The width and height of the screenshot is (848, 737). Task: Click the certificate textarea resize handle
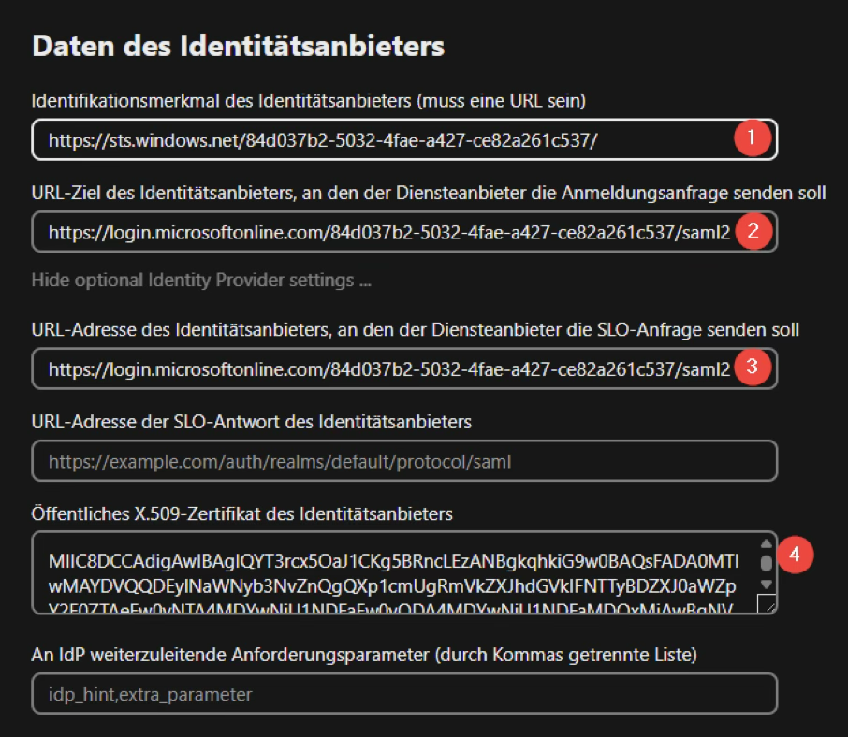pyautogui.click(x=766, y=604)
